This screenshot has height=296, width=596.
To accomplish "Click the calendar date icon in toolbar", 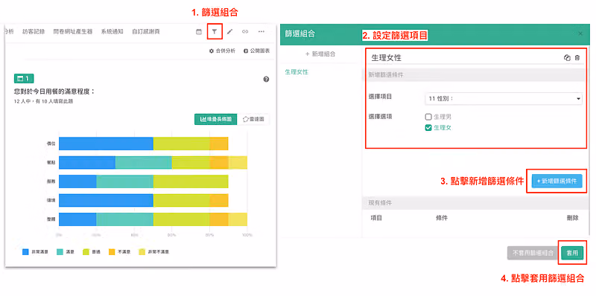I will pos(198,31).
